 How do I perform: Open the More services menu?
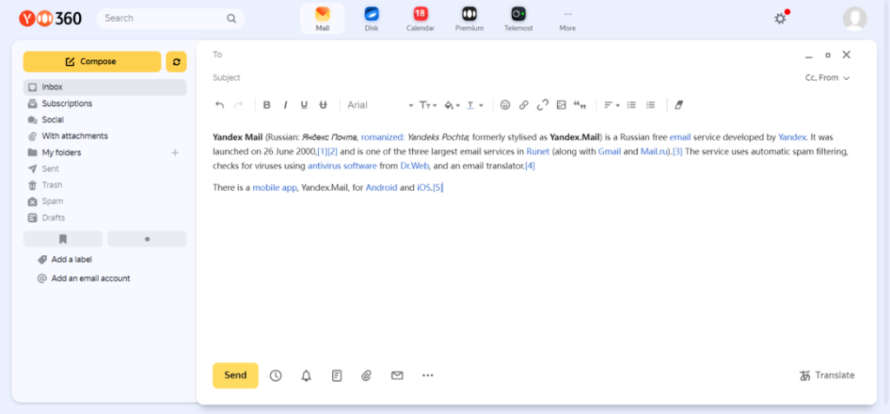point(568,19)
